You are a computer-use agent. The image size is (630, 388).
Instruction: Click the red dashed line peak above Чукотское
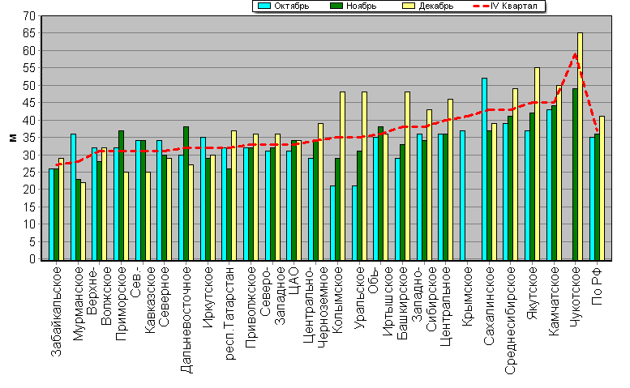coord(576,54)
